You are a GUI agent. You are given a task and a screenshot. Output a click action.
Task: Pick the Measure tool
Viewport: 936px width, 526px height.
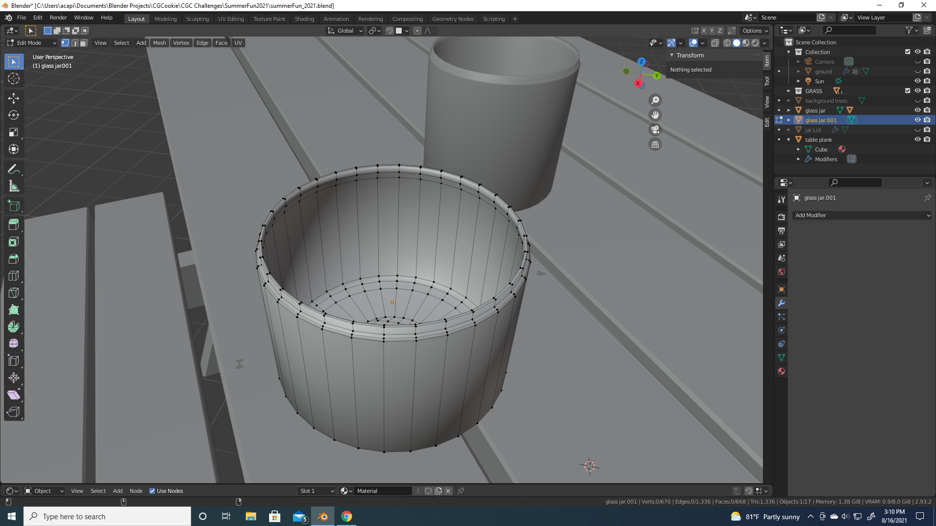point(14,186)
